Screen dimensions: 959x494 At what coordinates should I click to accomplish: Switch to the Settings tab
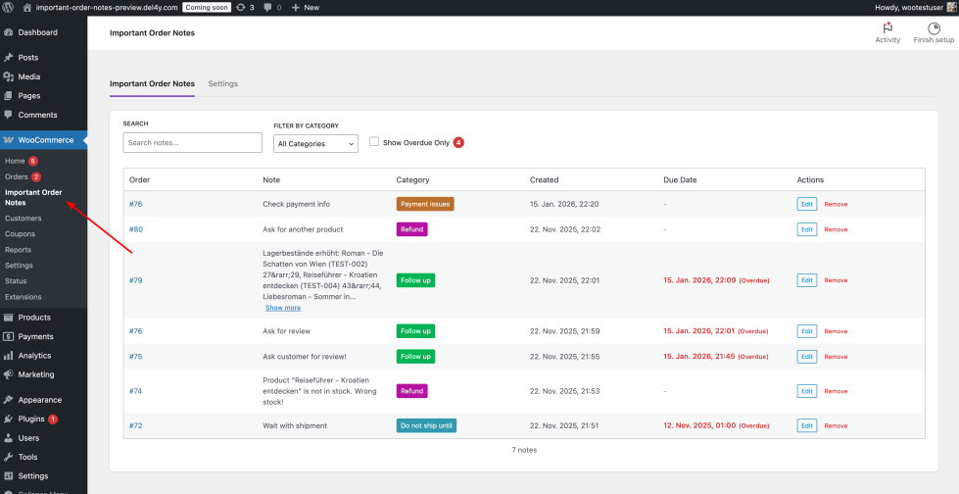[222, 84]
